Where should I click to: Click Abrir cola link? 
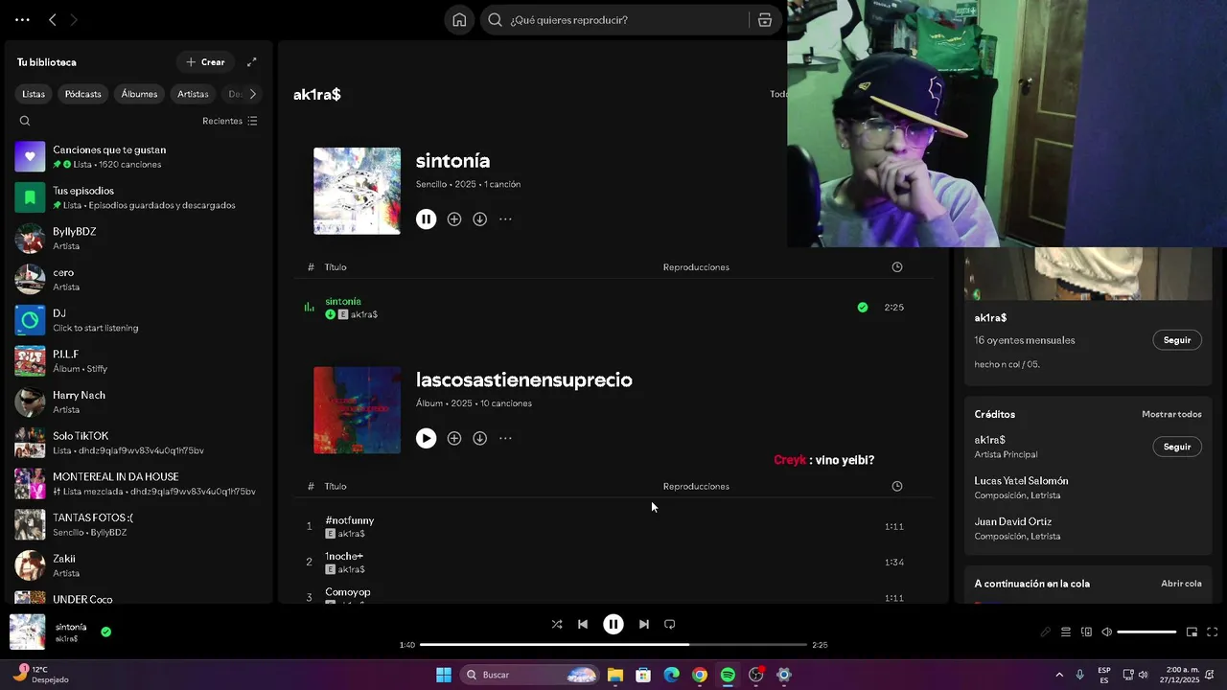coord(1181,584)
